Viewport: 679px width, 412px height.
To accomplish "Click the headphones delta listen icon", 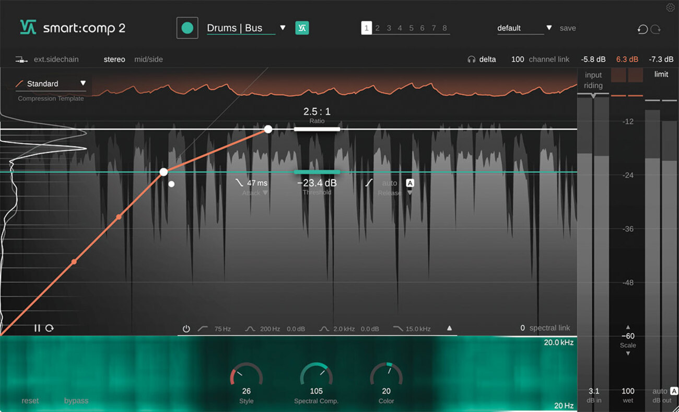I will coord(471,60).
